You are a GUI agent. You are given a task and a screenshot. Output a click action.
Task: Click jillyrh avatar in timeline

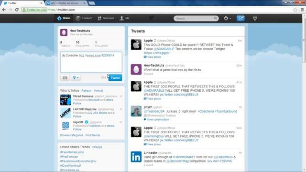coord(136,111)
